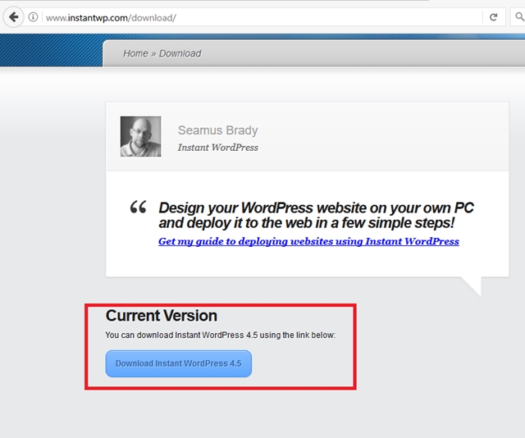Click the Seamus Brady author name
525x438 pixels.
click(x=217, y=130)
